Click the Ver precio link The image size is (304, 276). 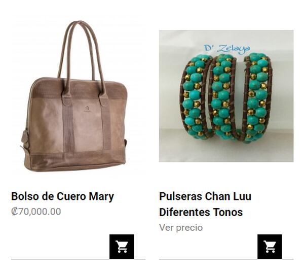tap(181, 227)
